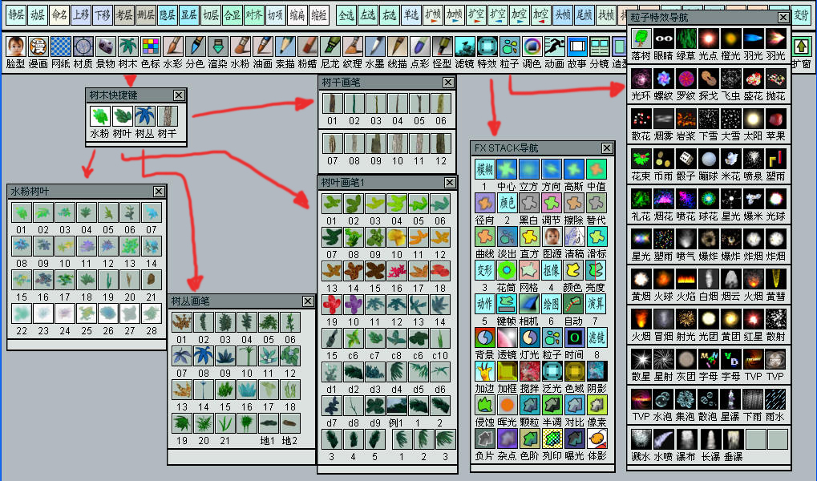Click the 头帧 first frame button
Image resolution: width=817 pixels, height=481 pixels.
click(x=562, y=15)
